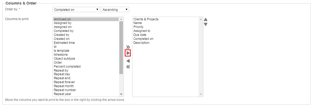Click the move all columns left double-arrow
Viewport: 313px width, 108px height.
pyautogui.click(x=128, y=67)
